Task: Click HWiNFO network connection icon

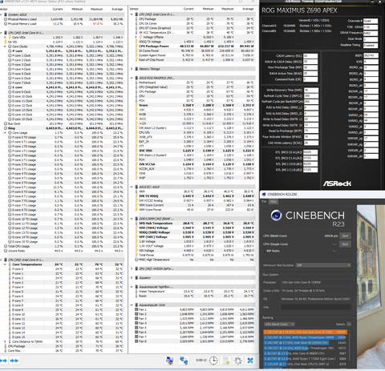Action: pos(184,361)
